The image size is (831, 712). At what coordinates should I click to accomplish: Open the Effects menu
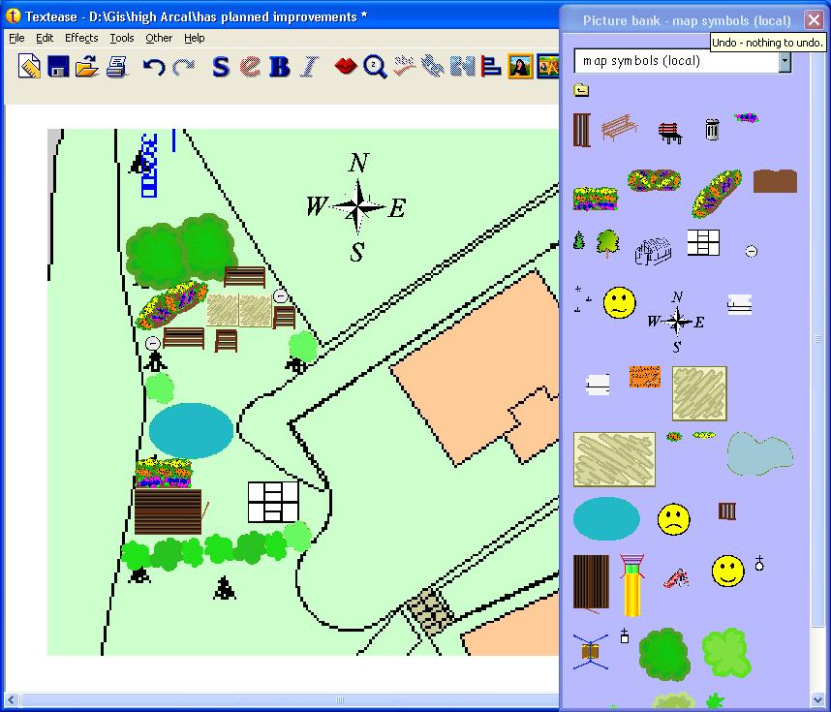(81, 38)
